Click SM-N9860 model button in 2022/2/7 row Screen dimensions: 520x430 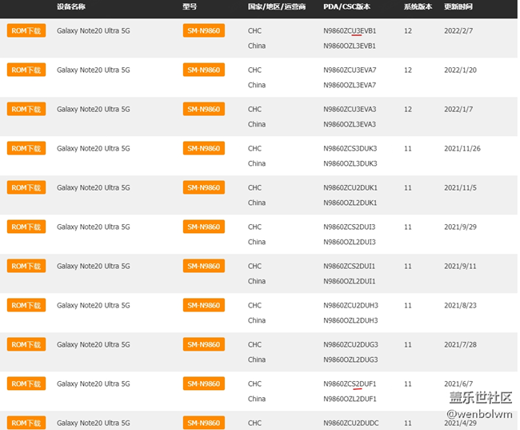click(x=203, y=30)
